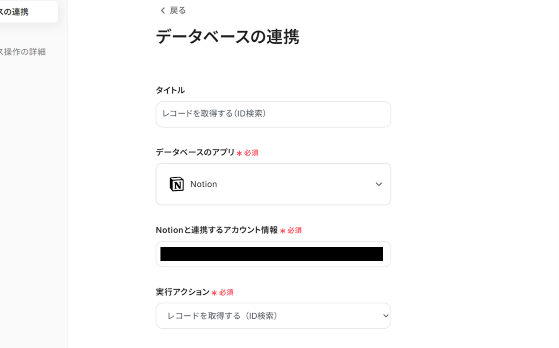Click the データベースのアプリ label

tap(195, 152)
